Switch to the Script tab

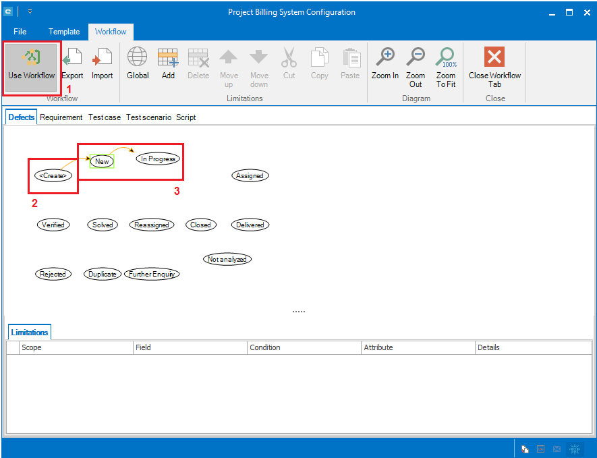(186, 117)
